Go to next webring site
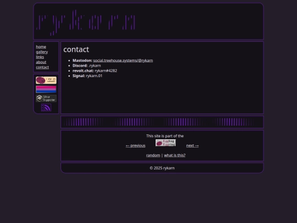Screen dimensions: 297x223 tap(193, 145)
